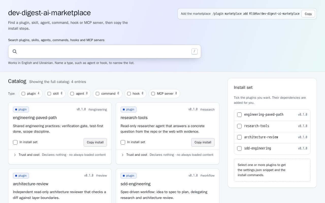Click the slash shortcut badge in search box
325x203 pixels.
tap(194, 51)
